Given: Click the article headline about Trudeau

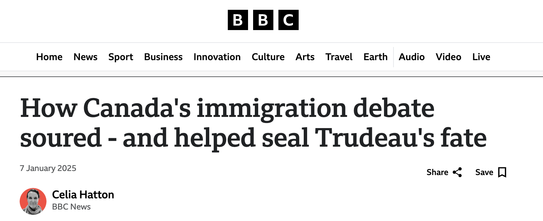Looking at the screenshot, I should [253, 123].
